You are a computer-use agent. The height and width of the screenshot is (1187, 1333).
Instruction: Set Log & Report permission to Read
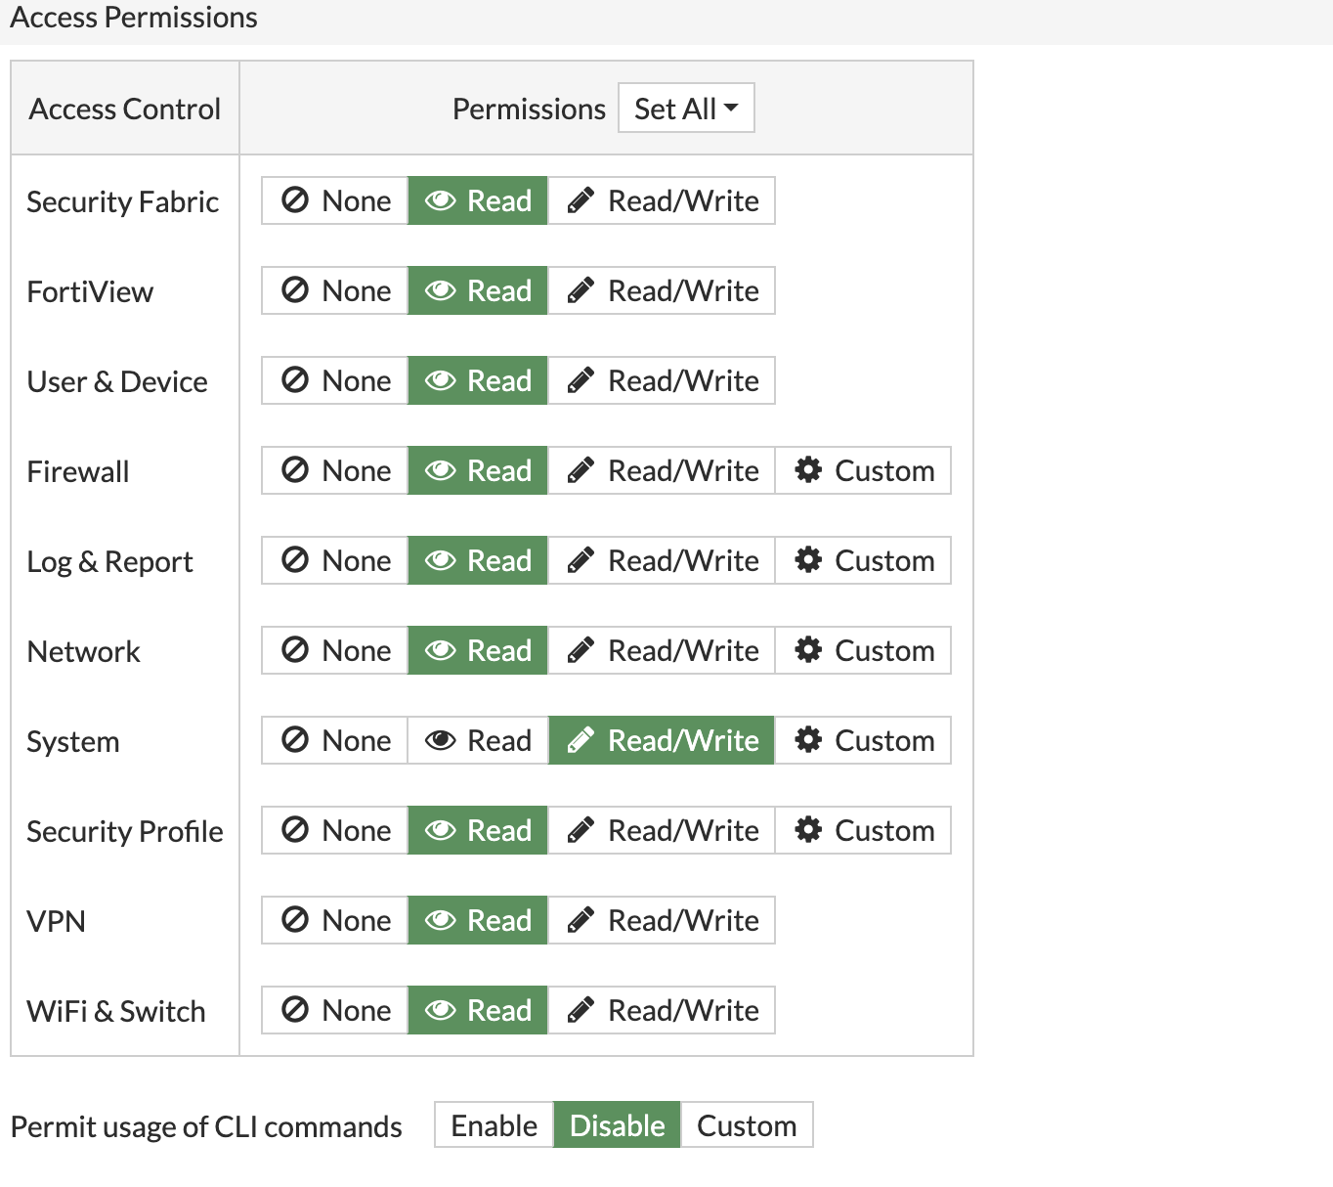(x=477, y=560)
